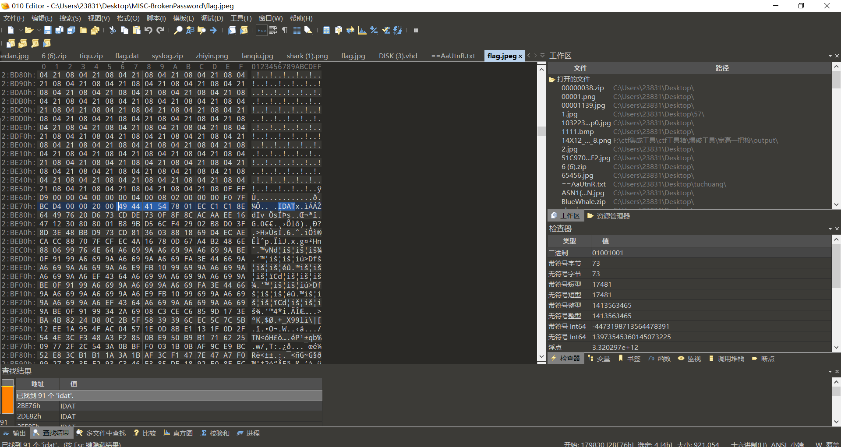Open the file tab list dropdown arrow
This screenshot has height=447, width=841.
tap(543, 56)
